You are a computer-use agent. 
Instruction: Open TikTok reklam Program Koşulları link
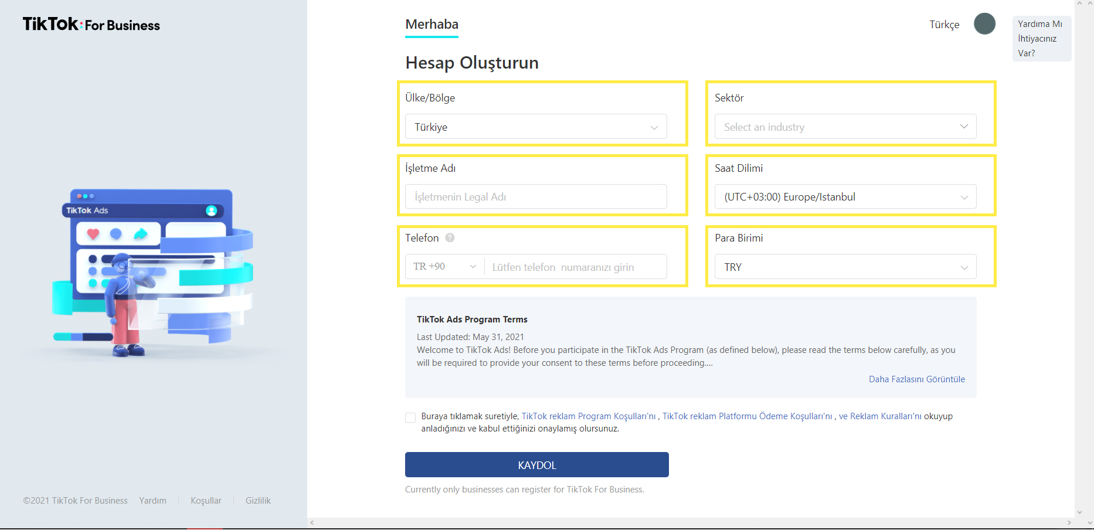589,416
